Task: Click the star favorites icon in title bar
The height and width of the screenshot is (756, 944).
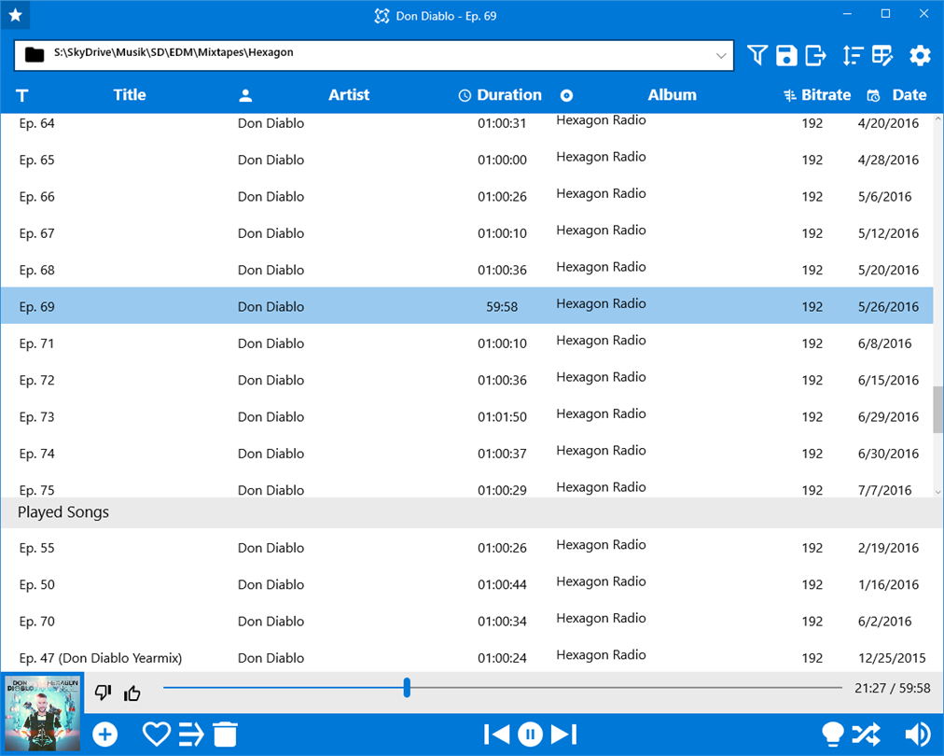Action: tap(15, 15)
